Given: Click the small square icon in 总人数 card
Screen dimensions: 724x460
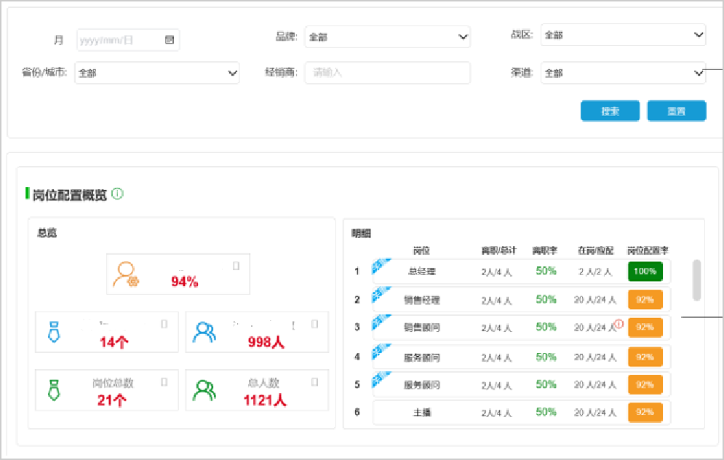Looking at the screenshot, I should pos(314,381).
